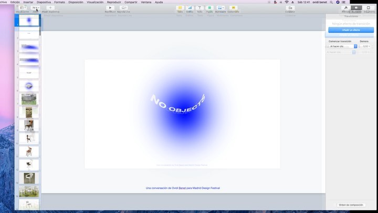Add a text box with Texto icon
The height and width of the screenshot is (213, 378).
point(199,8)
